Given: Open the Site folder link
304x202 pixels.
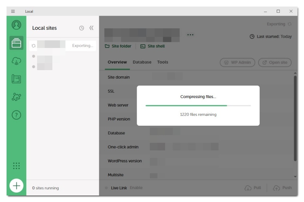Looking at the screenshot, I should point(118,46).
